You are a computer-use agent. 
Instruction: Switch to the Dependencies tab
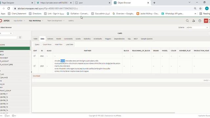point(119,39)
